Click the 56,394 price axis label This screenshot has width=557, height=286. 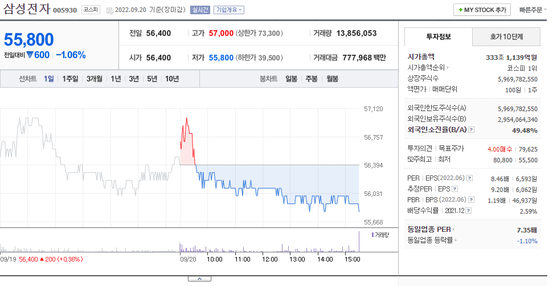374,165
